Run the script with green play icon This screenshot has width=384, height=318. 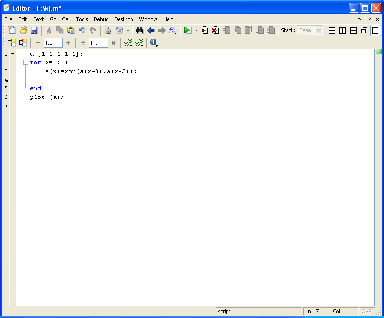click(188, 30)
